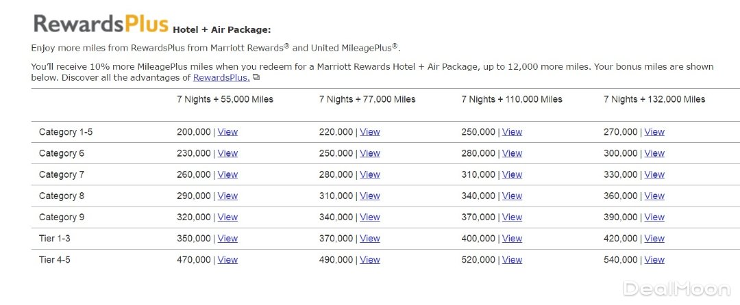Screen dimensions: 740x305
Task: View Tier 1-3 package for 370,000 points
Action: coord(369,239)
